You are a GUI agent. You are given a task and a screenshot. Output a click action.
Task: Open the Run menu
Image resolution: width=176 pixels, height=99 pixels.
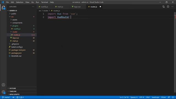pos(37,2)
